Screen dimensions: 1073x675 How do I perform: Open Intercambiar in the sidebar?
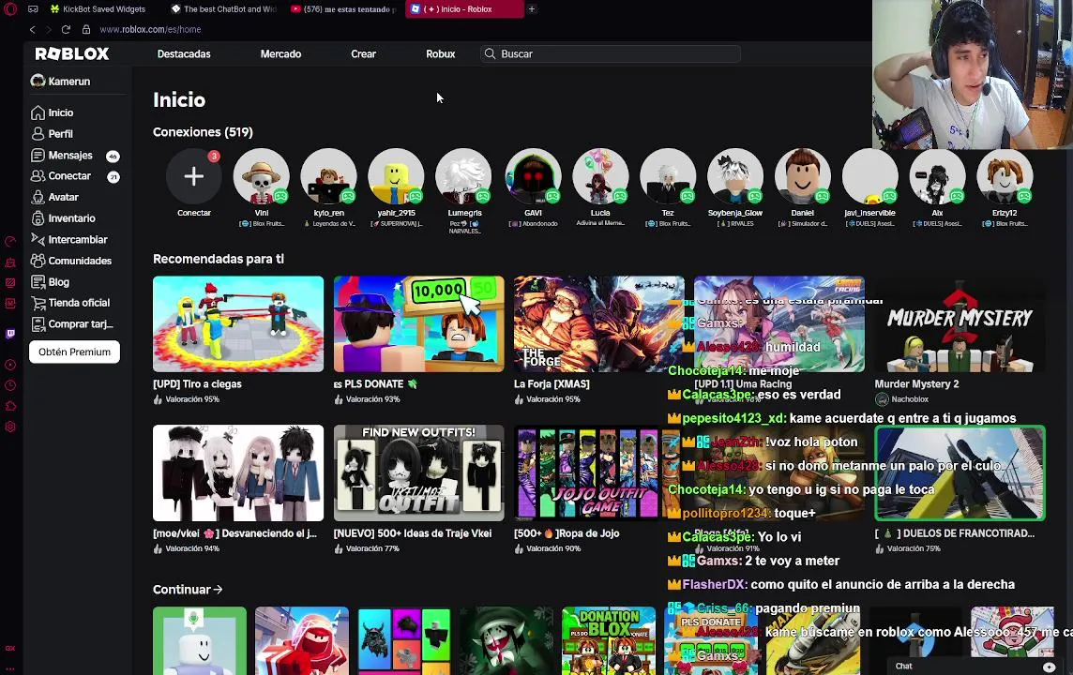(69, 239)
